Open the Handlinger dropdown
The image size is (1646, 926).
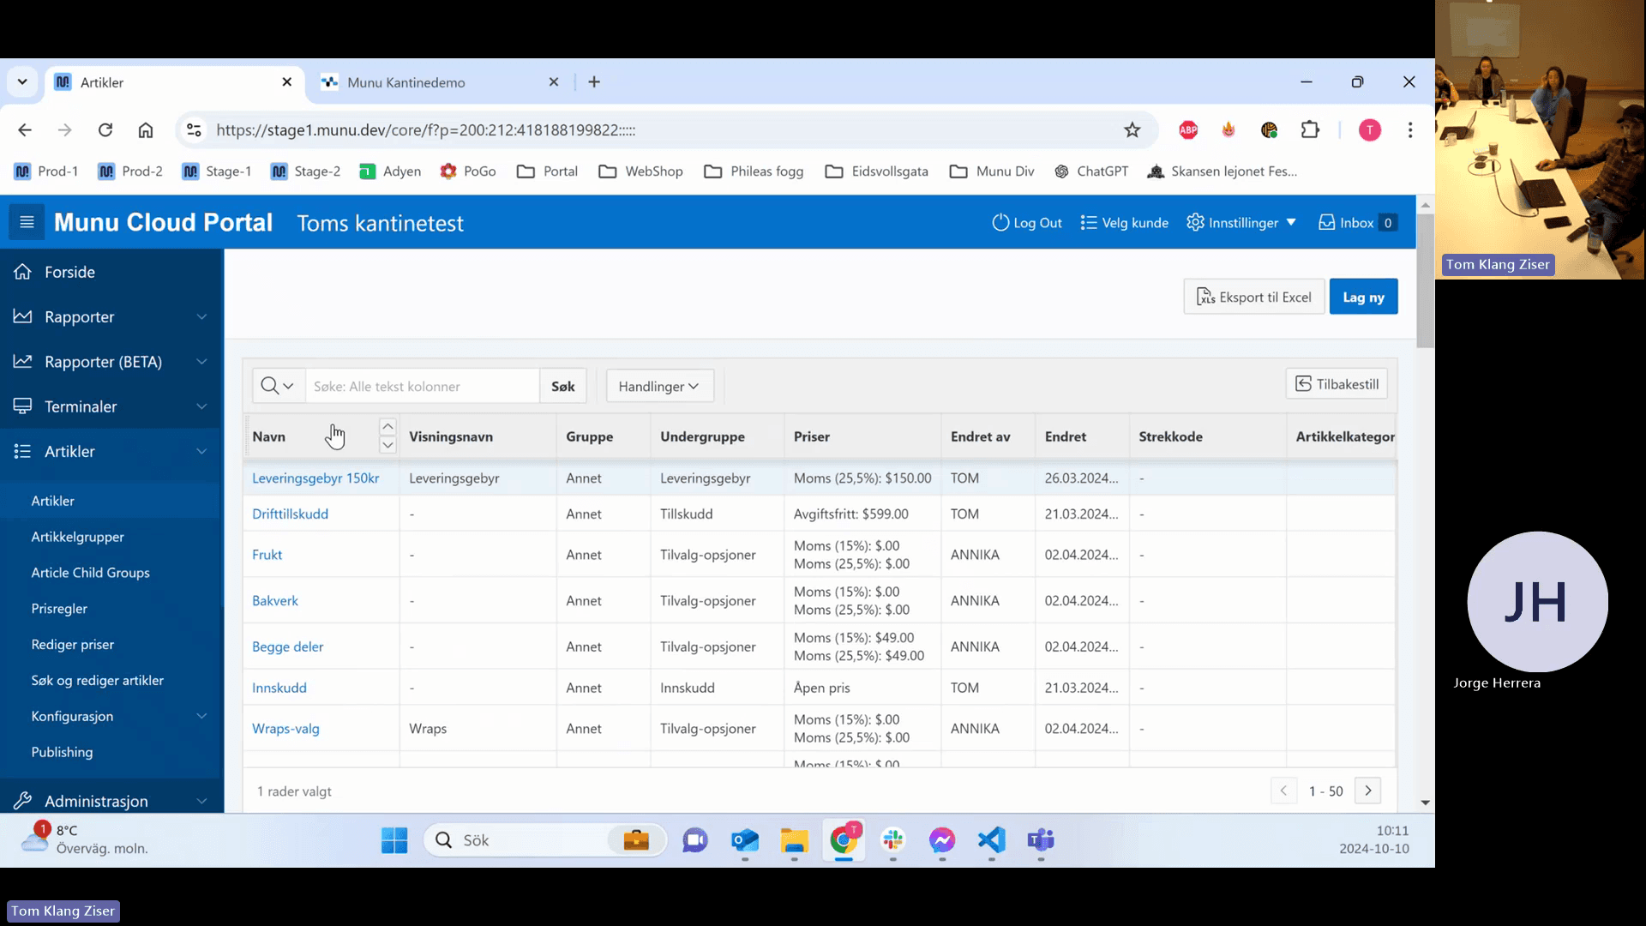[x=659, y=387]
